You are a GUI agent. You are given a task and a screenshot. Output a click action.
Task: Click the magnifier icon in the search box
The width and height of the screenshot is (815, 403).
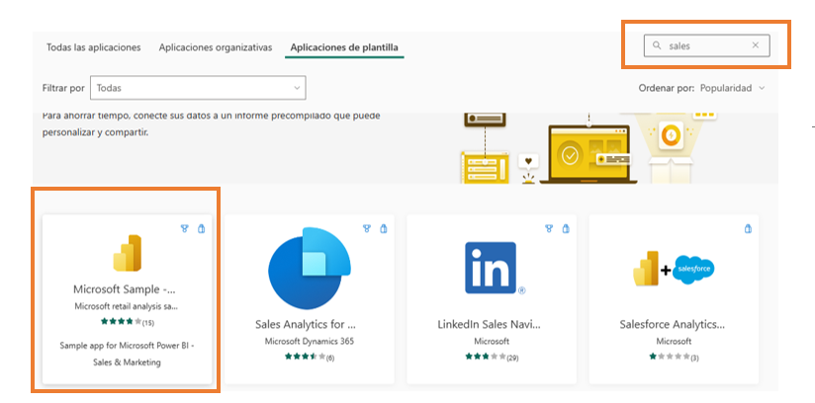click(x=657, y=45)
